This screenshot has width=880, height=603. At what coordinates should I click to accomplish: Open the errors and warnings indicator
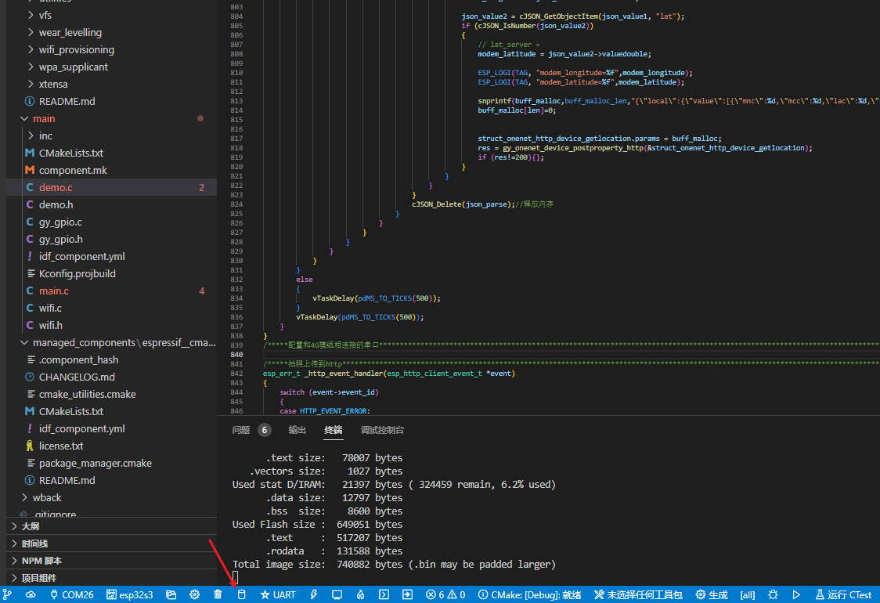coord(445,594)
